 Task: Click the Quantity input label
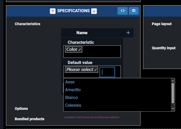[x=164, y=48]
